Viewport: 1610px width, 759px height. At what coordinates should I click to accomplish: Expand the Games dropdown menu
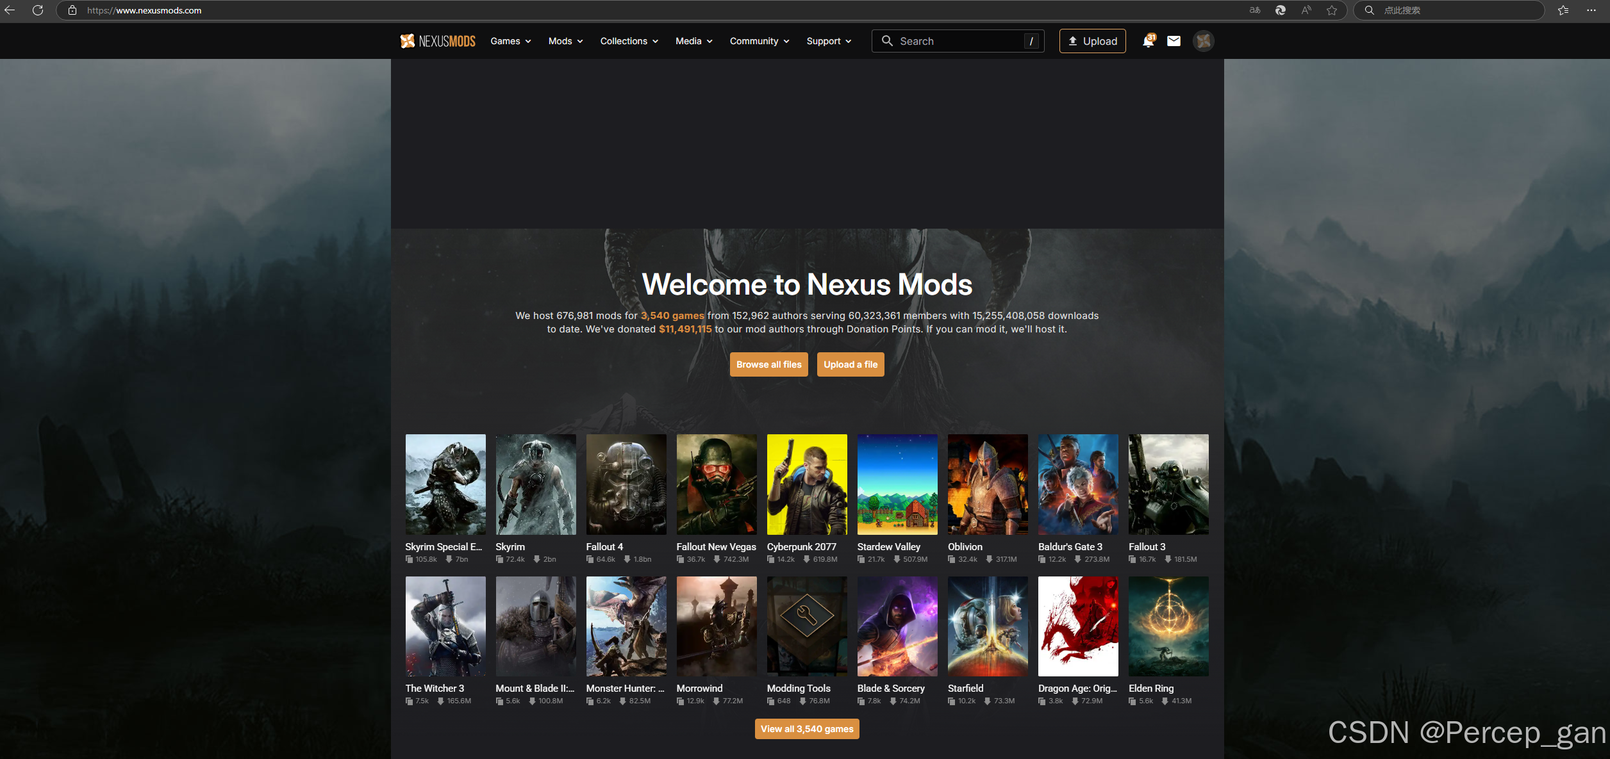[510, 41]
